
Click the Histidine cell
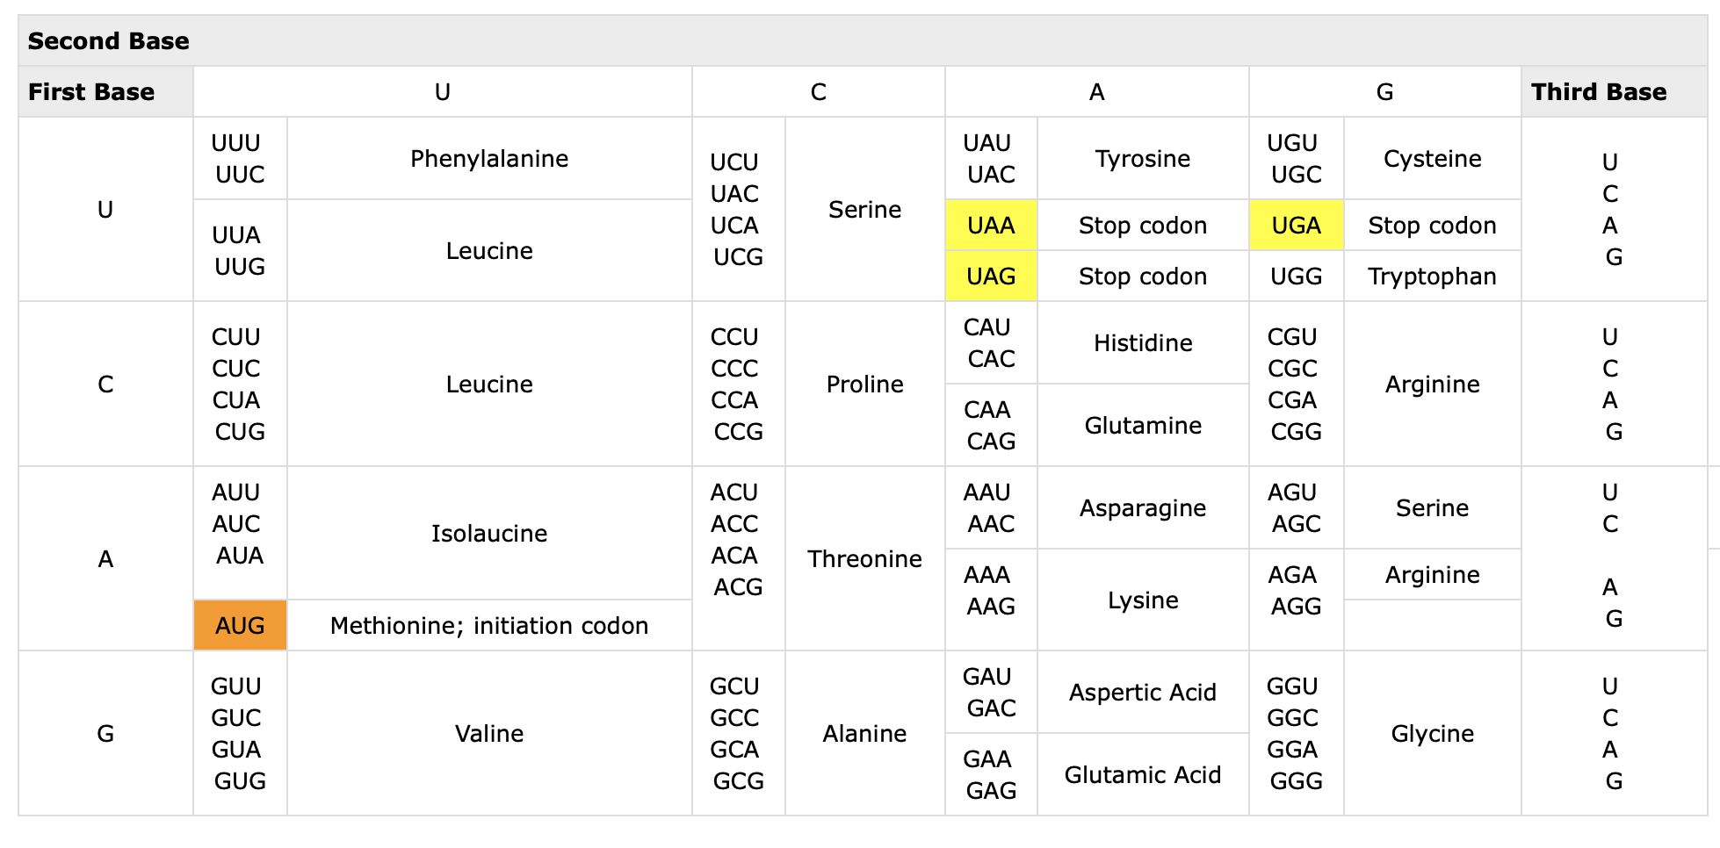point(1142,343)
